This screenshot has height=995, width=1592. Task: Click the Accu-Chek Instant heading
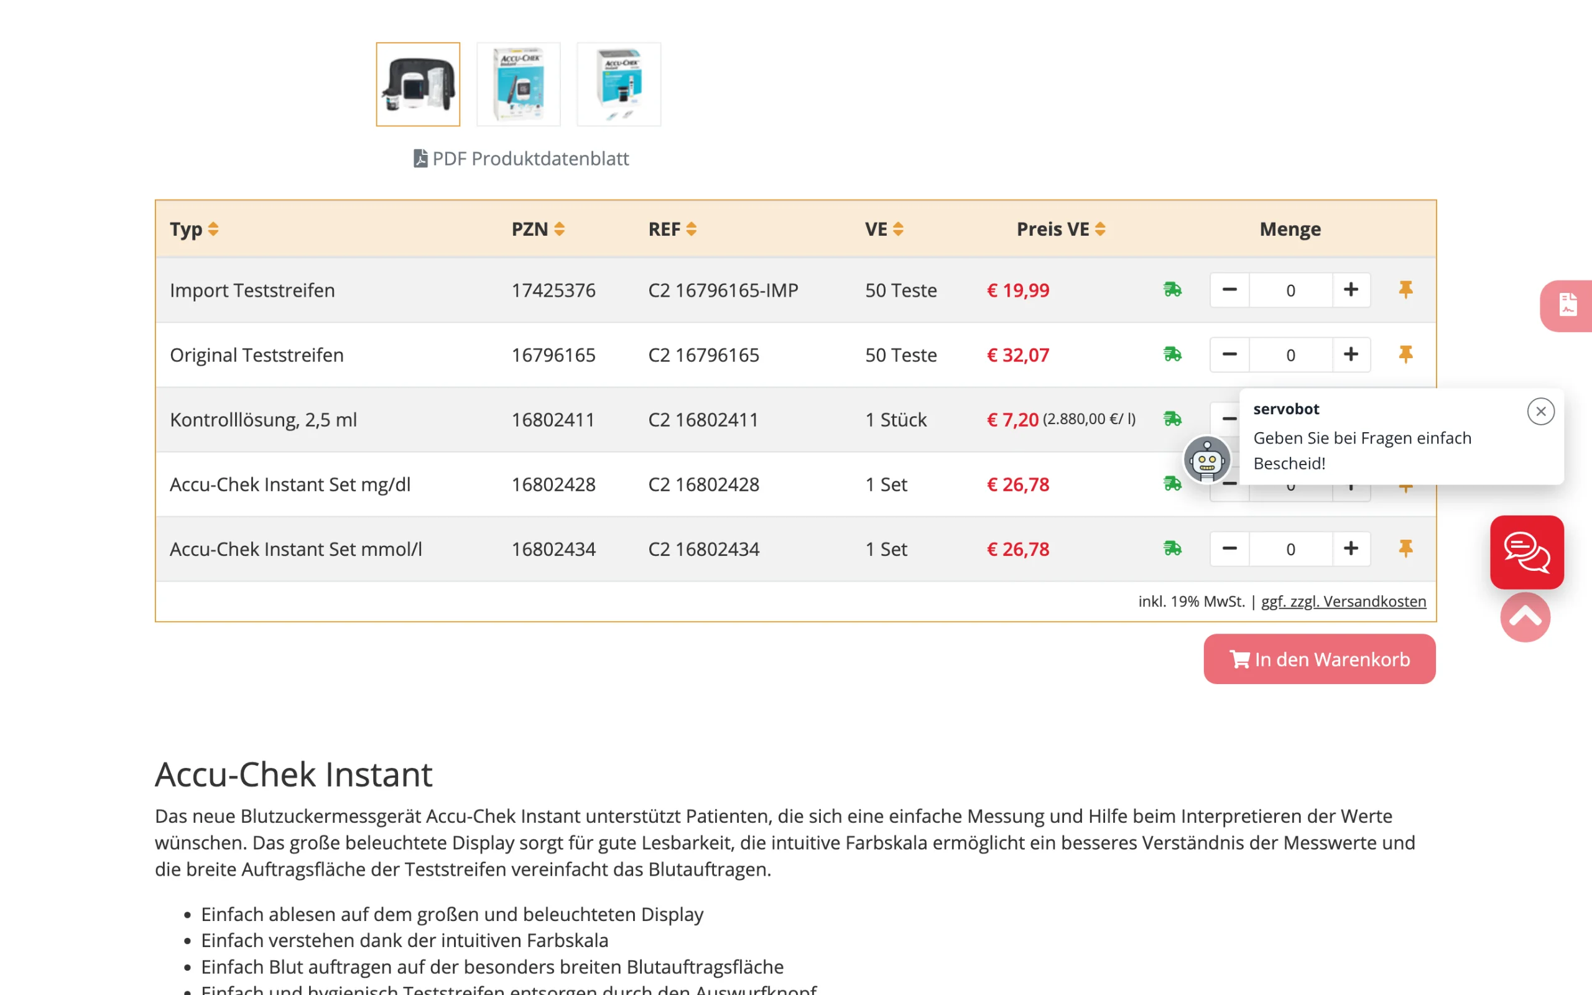294,774
